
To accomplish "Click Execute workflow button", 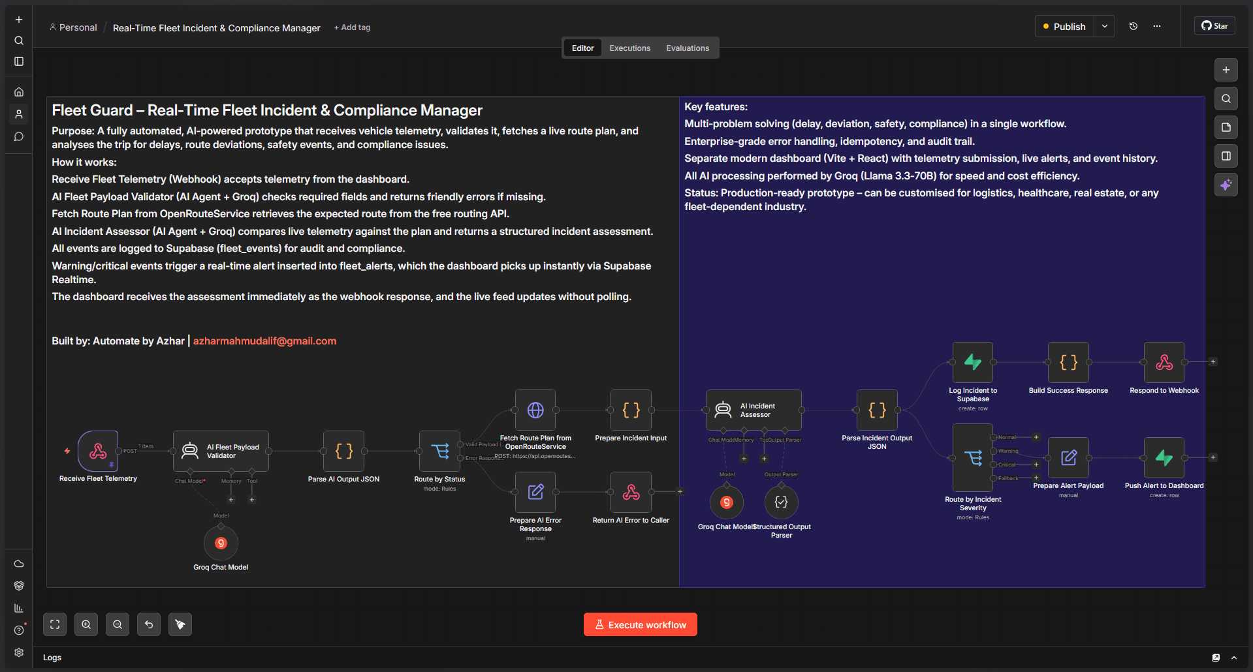I will pyautogui.click(x=641, y=624).
